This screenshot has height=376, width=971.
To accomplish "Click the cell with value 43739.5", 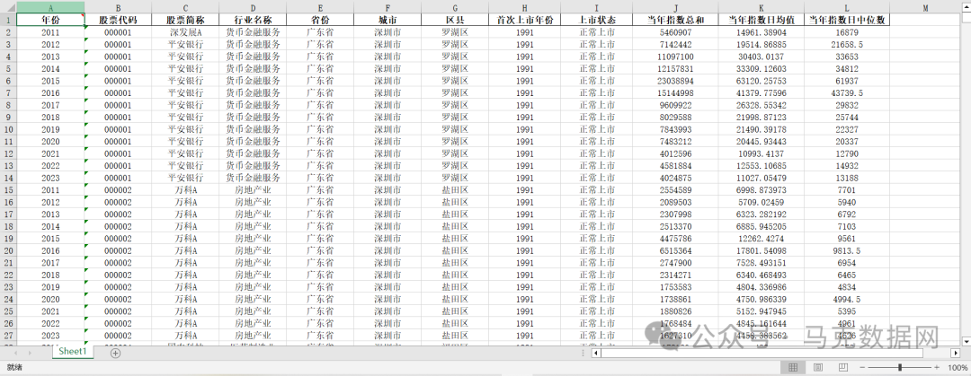I will click(847, 92).
